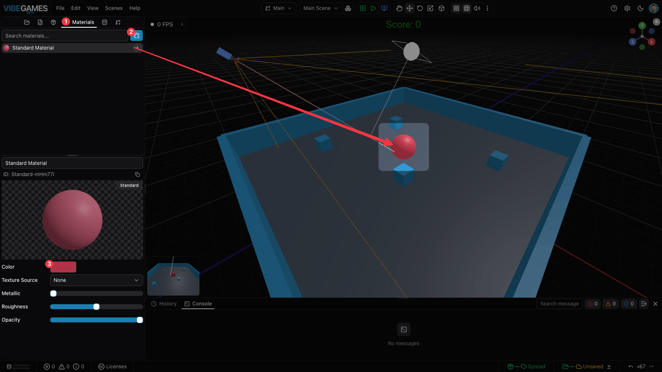This screenshot has width=662, height=372.
Task: Click the assets cubes icon beside Main Scene
Action: [x=348, y=8]
